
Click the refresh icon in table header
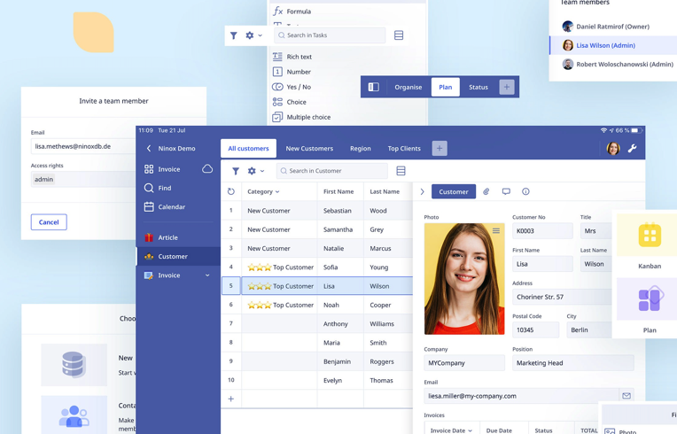(x=231, y=191)
